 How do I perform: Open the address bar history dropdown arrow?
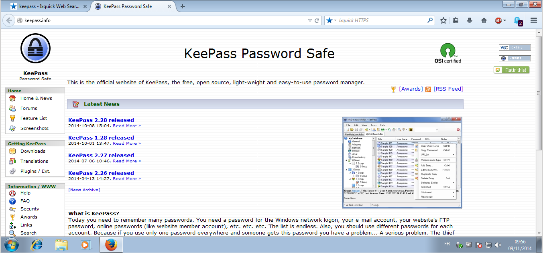click(x=309, y=20)
